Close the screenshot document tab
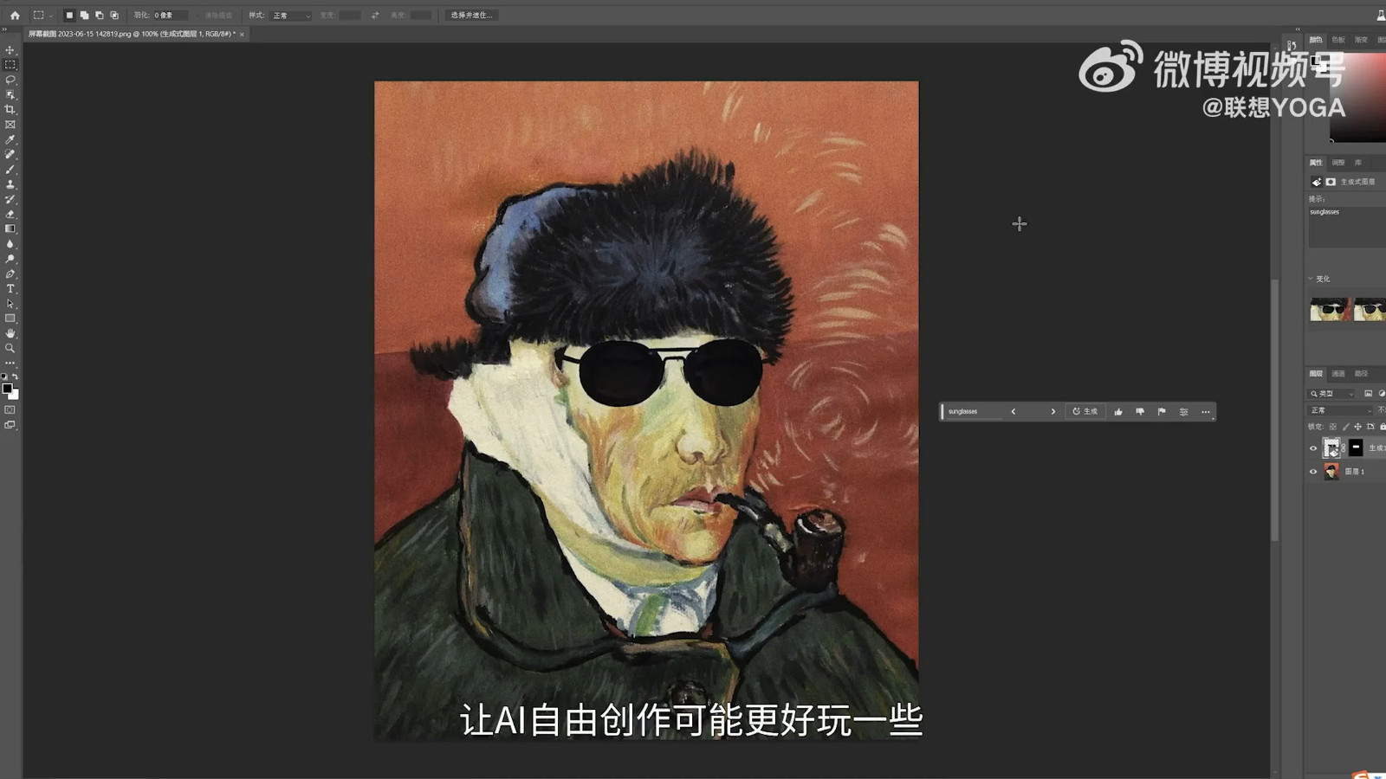 [242, 34]
